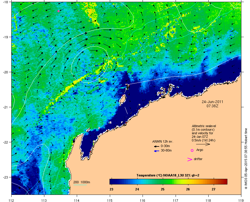Click the 0.5m/s velocity scale arrow
This screenshot has width=250, height=202.
(203, 144)
